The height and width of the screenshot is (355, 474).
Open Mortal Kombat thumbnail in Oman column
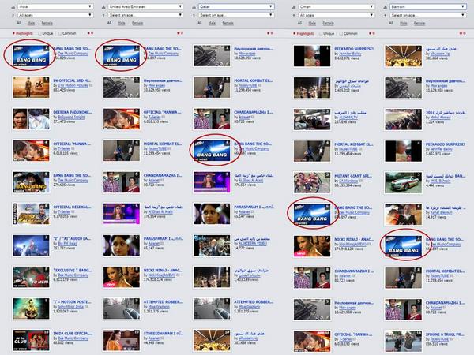click(x=312, y=151)
